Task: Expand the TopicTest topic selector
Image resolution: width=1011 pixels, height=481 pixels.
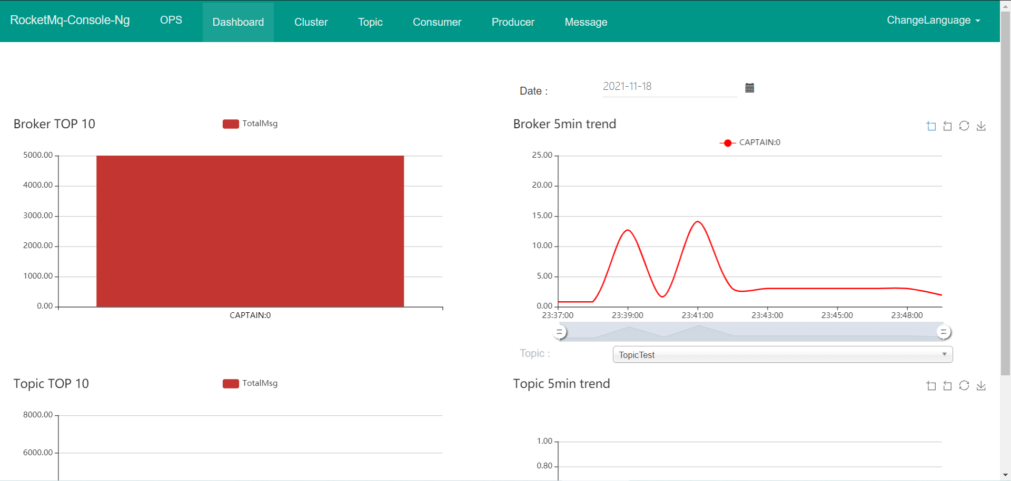Action: (782, 355)
